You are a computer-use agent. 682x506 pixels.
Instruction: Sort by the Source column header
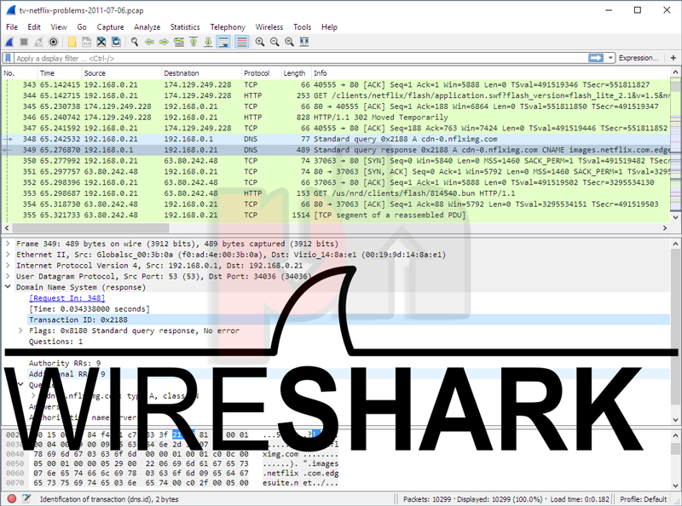122,73
